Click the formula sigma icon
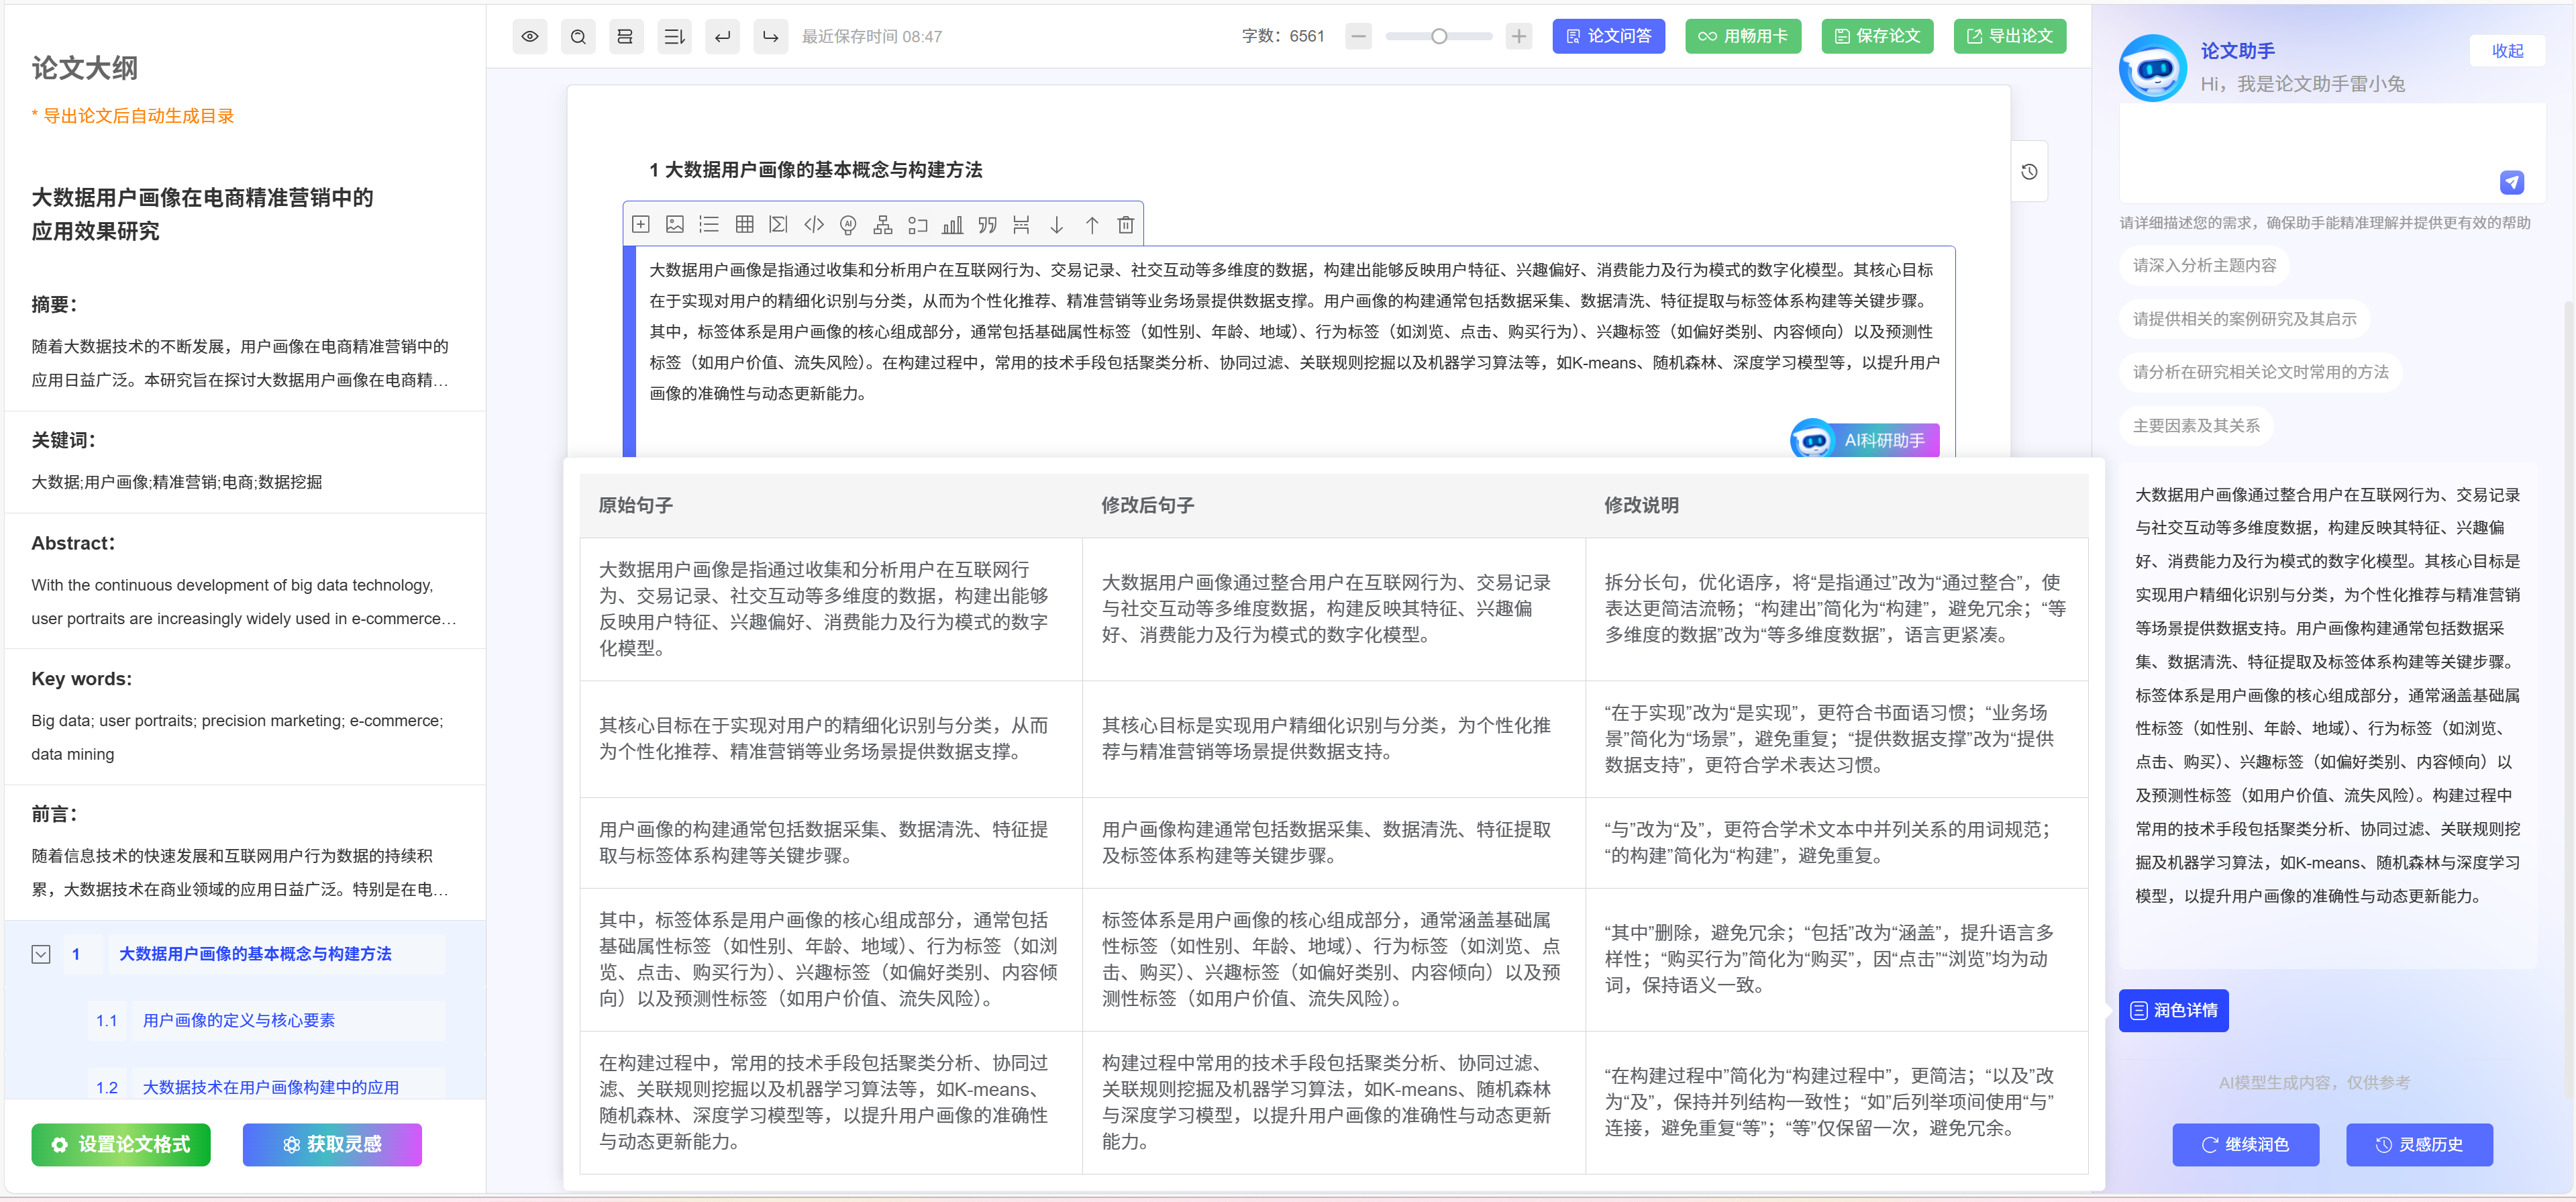2576x1202 pixels. point(778,224)
